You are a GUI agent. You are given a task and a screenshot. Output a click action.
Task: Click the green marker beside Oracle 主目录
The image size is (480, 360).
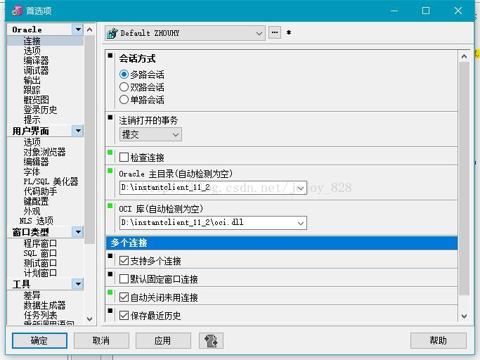point(110,171)
